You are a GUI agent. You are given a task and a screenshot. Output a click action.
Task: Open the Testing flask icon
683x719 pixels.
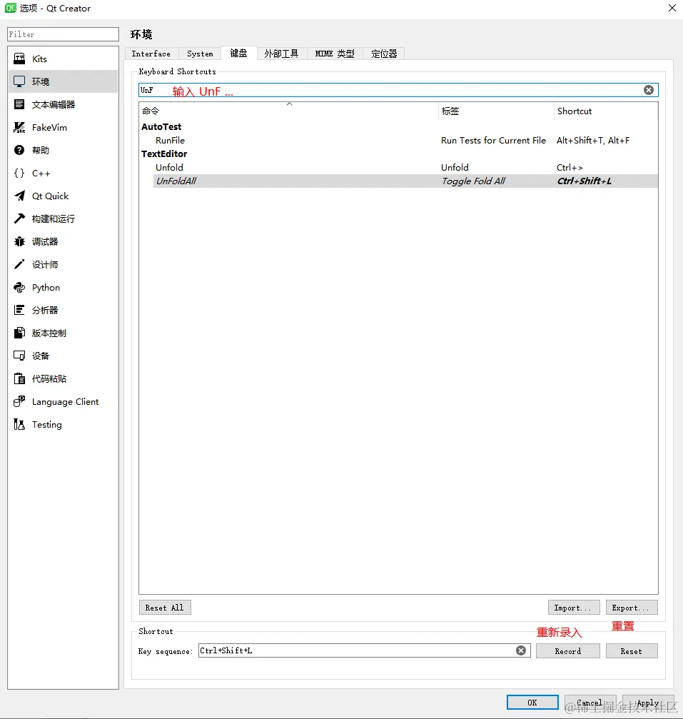pos(19,425)
